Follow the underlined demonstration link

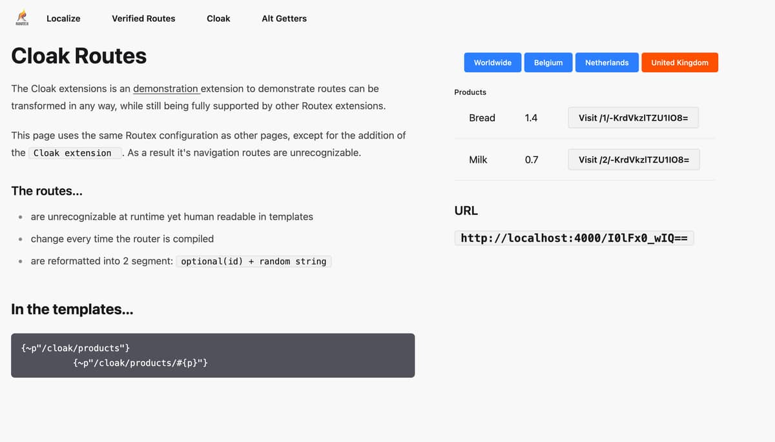166,88
